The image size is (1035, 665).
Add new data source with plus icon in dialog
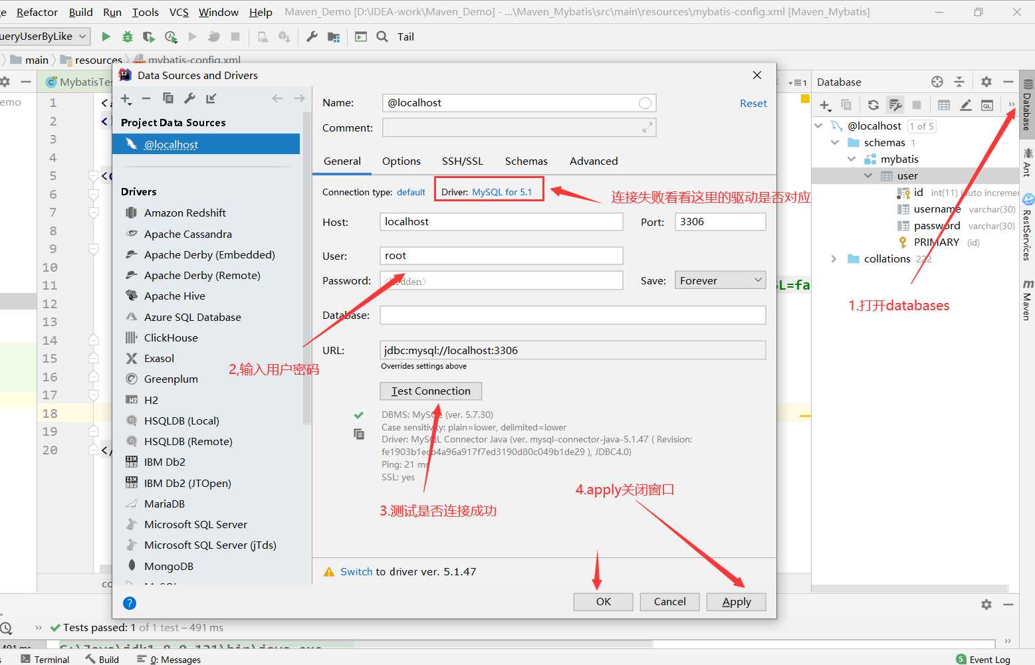(126, 99)
